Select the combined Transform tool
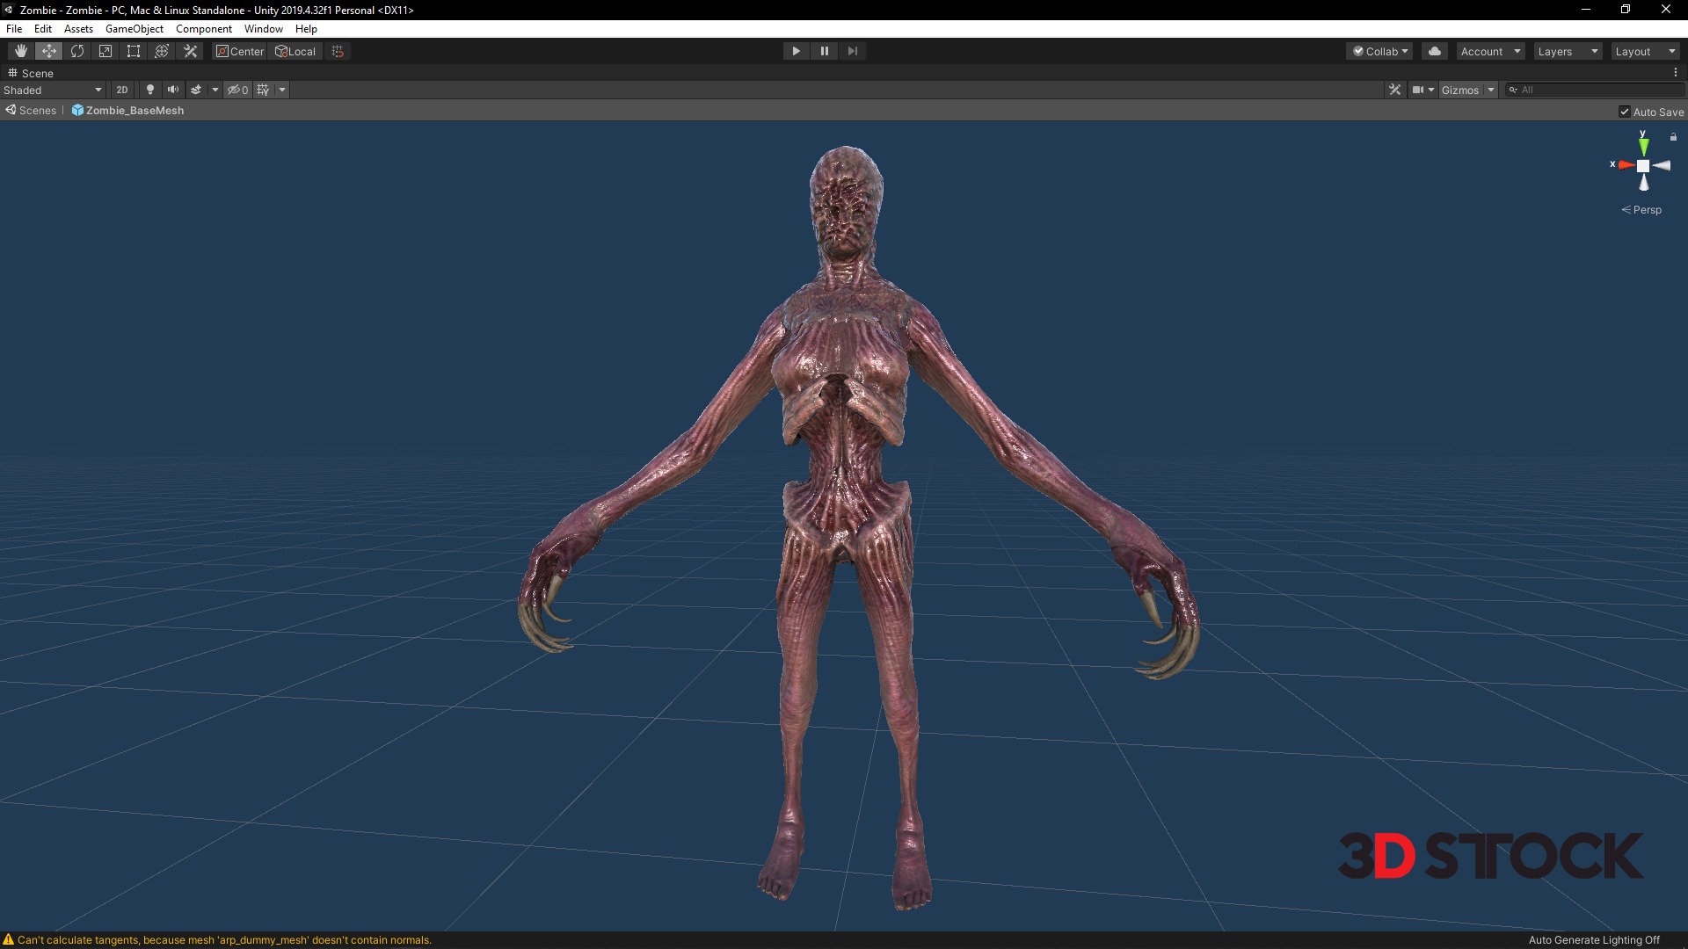Screen dimensions: 1688x949 (x=162, y=51)
